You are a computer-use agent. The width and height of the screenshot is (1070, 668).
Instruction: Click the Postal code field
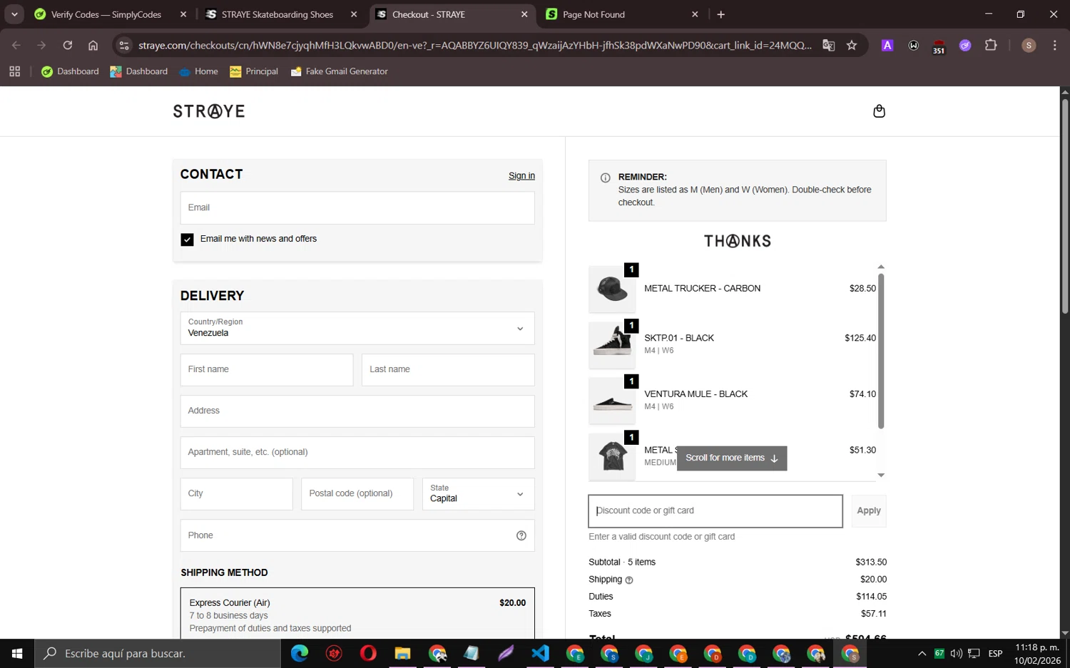[x=357, y=493]
